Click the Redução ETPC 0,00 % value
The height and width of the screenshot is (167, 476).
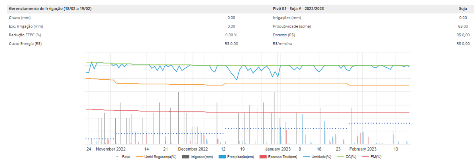click(x=231, y=35)
